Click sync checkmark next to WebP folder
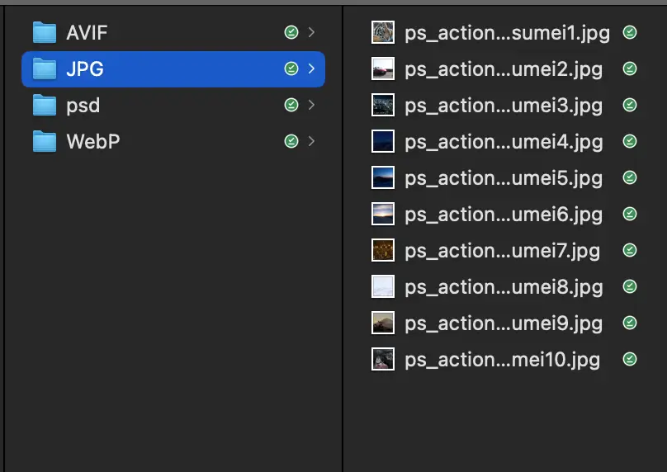This screenshot has width=667, height=472. point(291,142)
